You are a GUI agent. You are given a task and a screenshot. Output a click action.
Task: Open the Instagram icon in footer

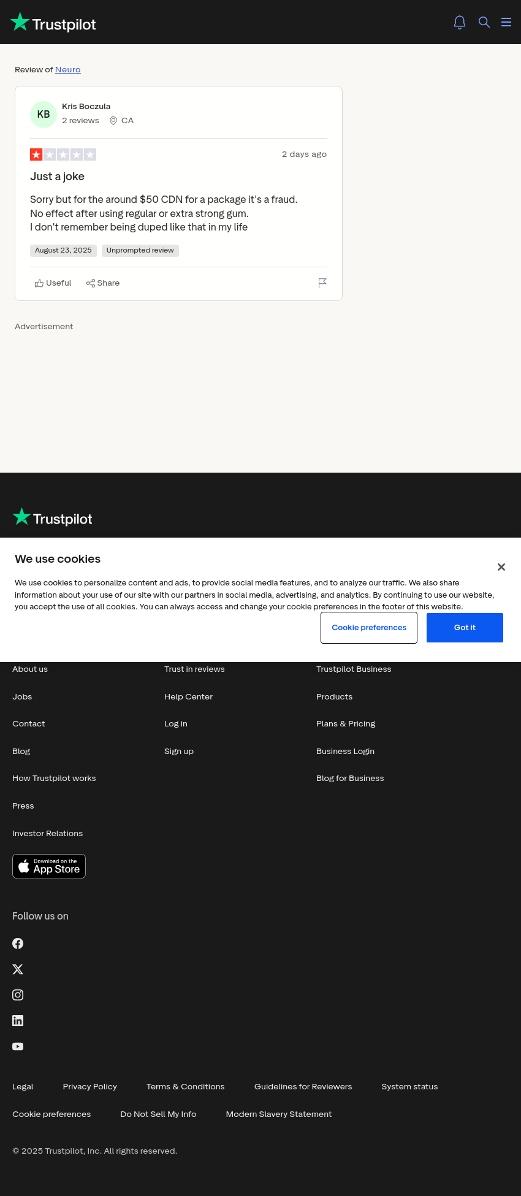[18, 995]
